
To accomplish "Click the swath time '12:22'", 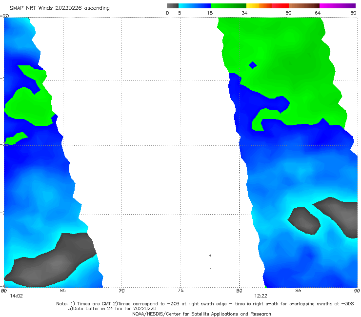I will [x=261, y=296].
